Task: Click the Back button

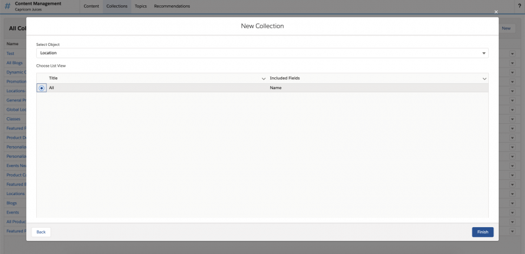Action: 41,232
